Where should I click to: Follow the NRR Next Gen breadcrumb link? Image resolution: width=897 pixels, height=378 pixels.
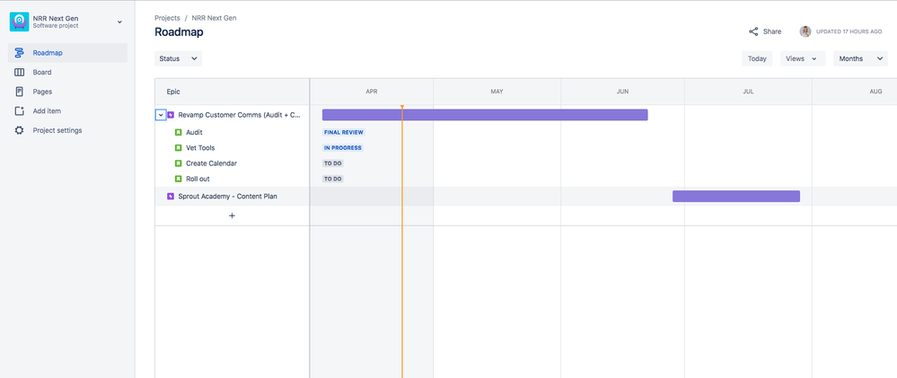click(x=214, y=18)
